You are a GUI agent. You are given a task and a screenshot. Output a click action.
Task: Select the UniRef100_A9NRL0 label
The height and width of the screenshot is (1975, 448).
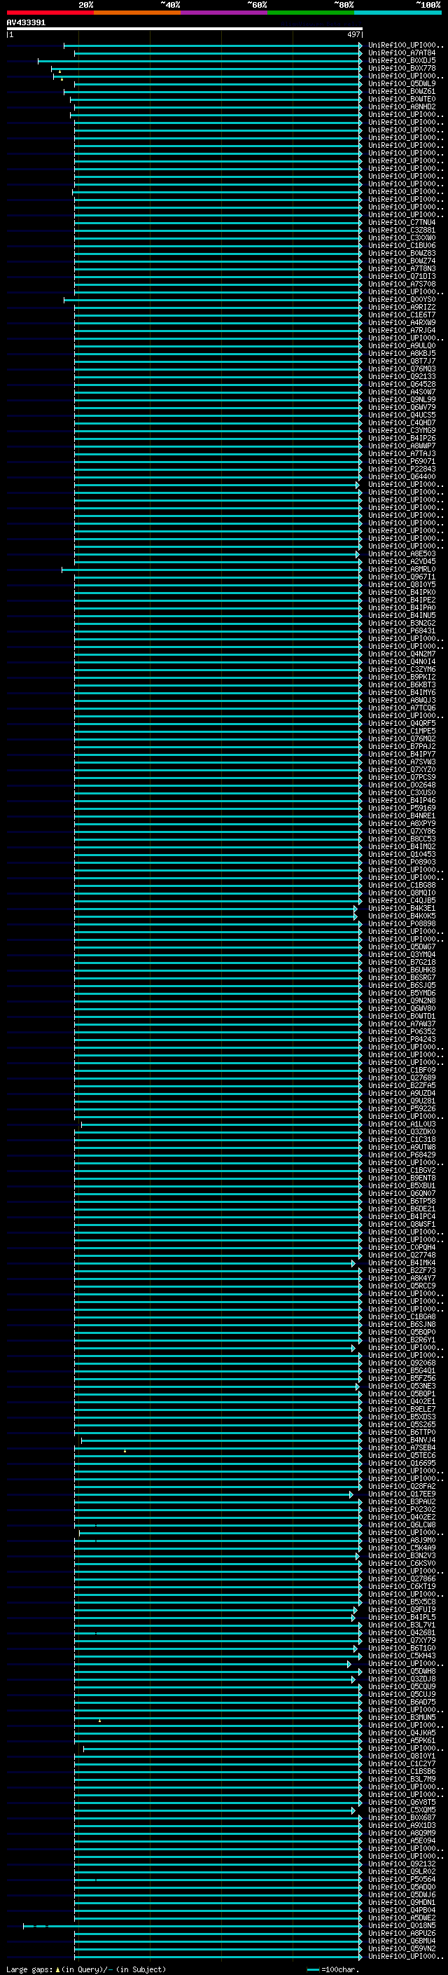click(401, 569)
